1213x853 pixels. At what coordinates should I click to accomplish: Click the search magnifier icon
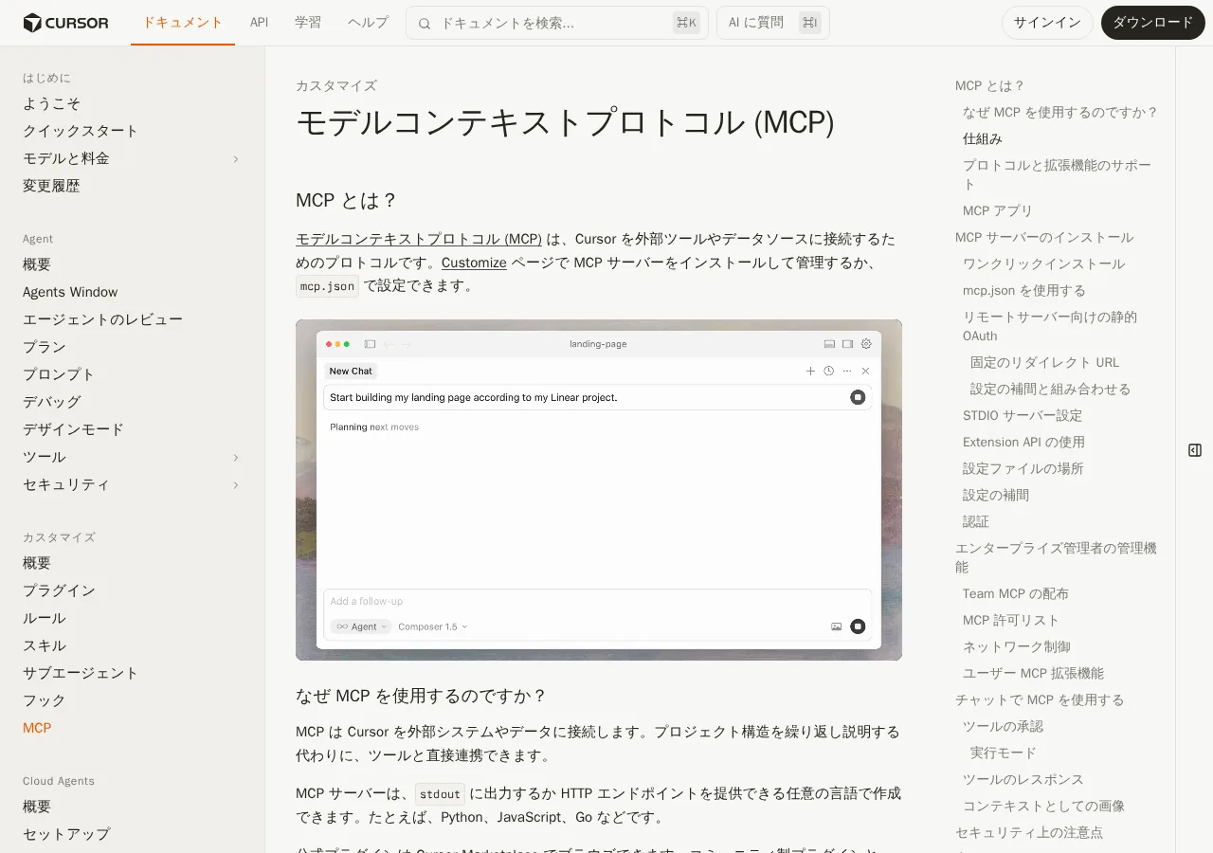click(x=425, y=23)
